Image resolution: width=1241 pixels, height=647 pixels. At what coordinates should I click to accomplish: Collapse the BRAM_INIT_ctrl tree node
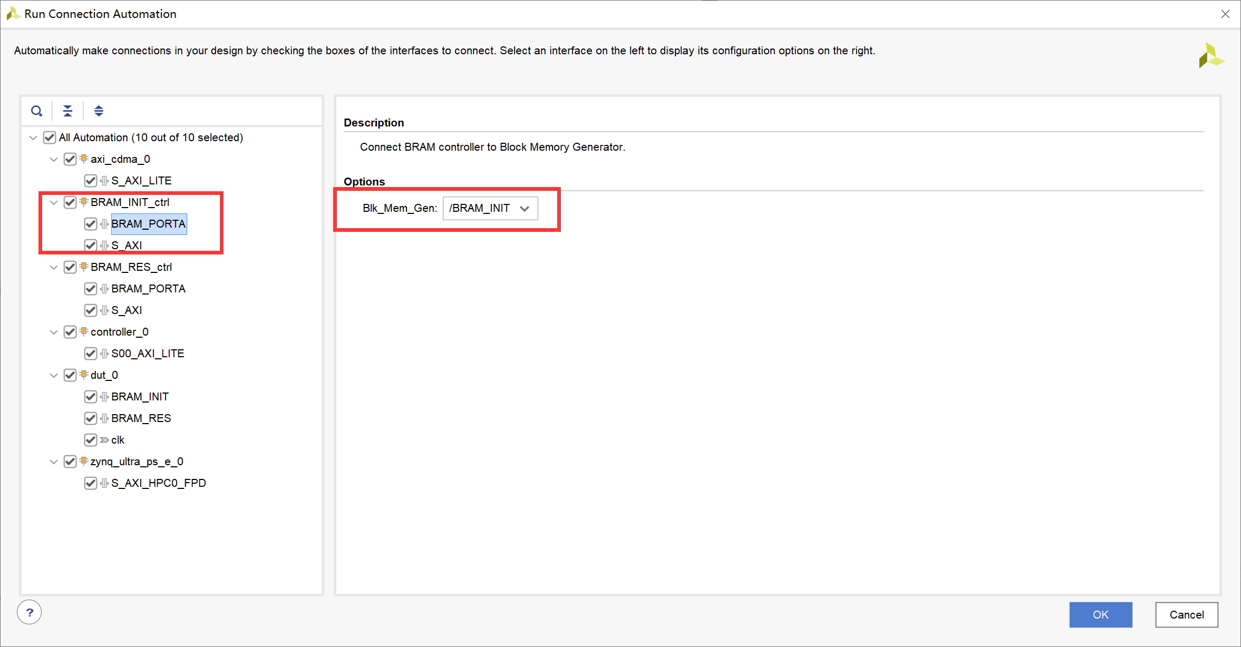[54, 202]
